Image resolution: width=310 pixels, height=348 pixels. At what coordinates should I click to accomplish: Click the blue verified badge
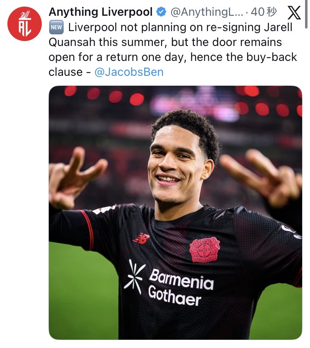coord(162,12)
